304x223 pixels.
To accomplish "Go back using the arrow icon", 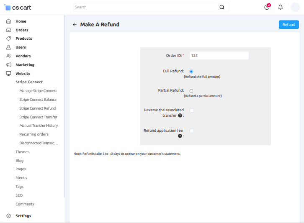I will tap(75, 25).
